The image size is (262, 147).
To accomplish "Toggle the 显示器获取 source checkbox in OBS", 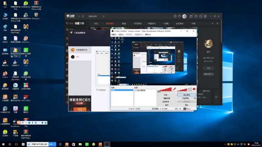I will point(136,90).
